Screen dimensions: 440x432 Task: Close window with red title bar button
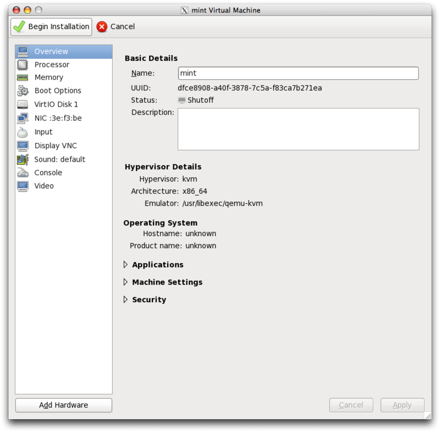coord(16,10)
